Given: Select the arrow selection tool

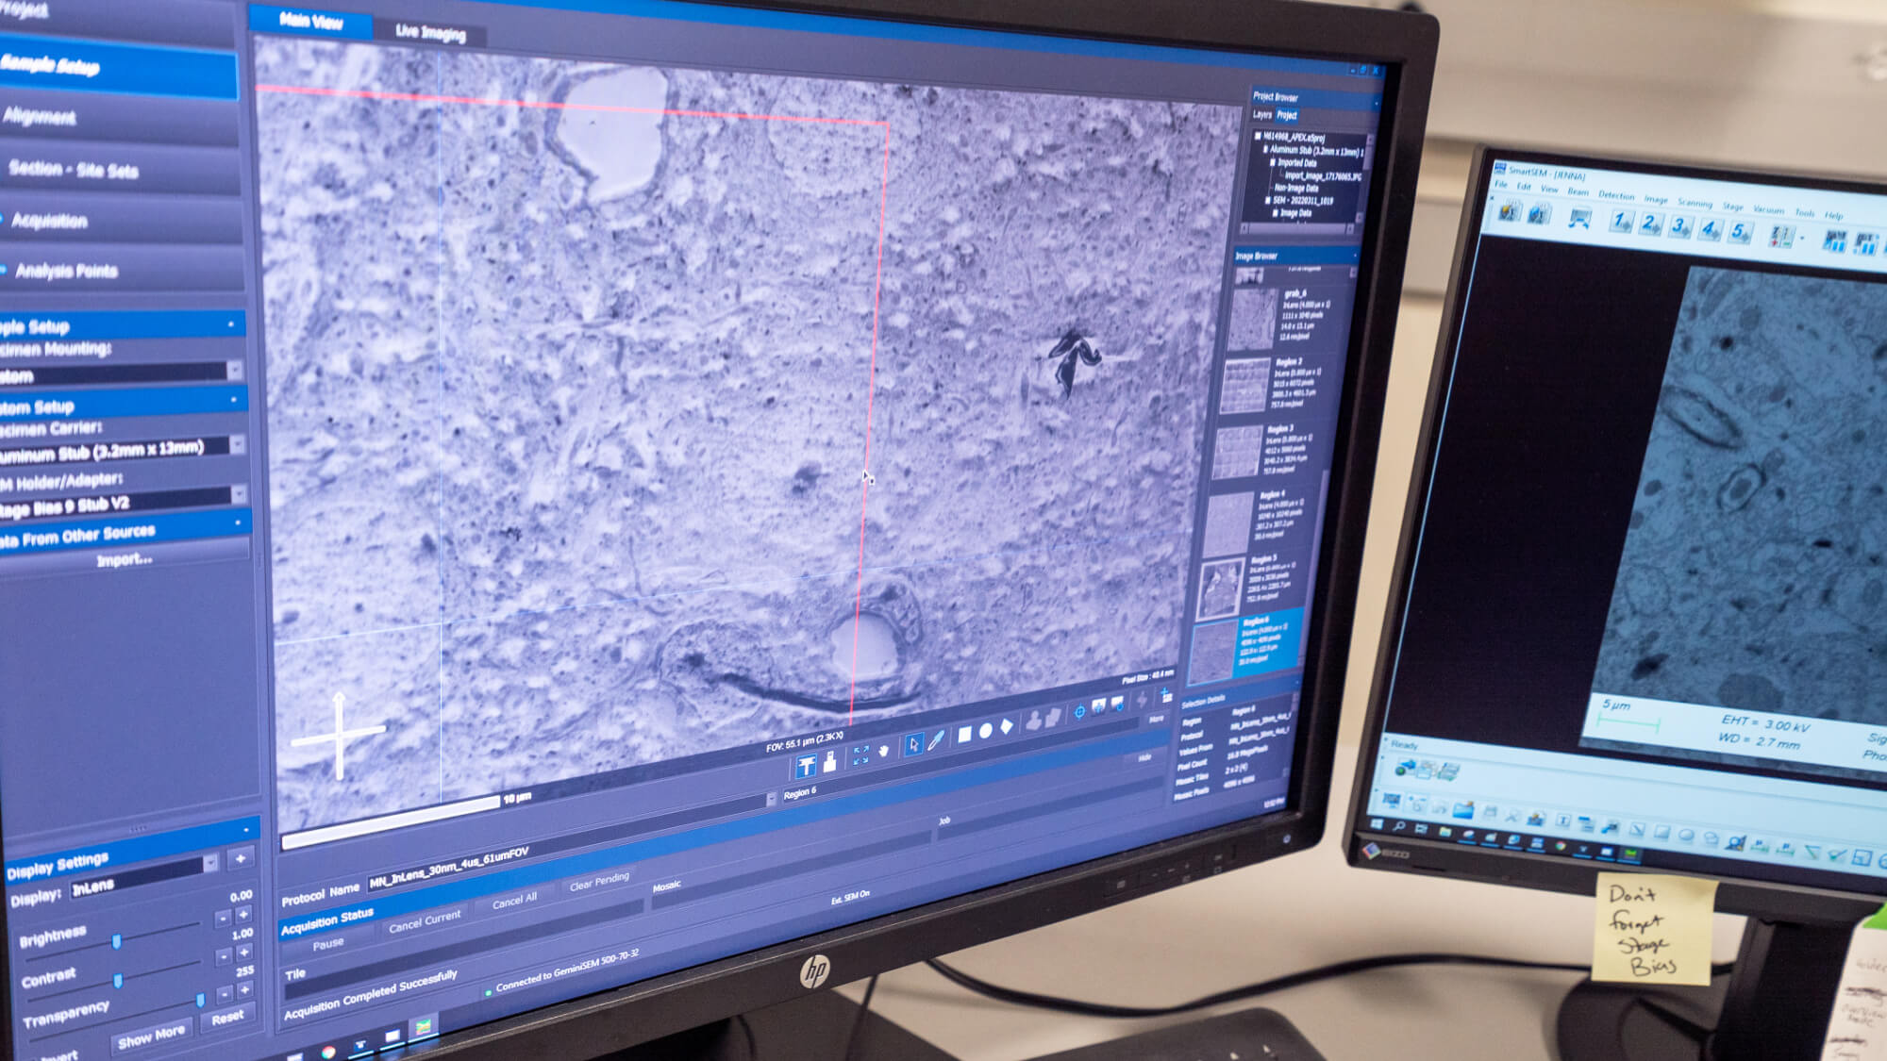Looking at the screenshot, I should 915,744.
